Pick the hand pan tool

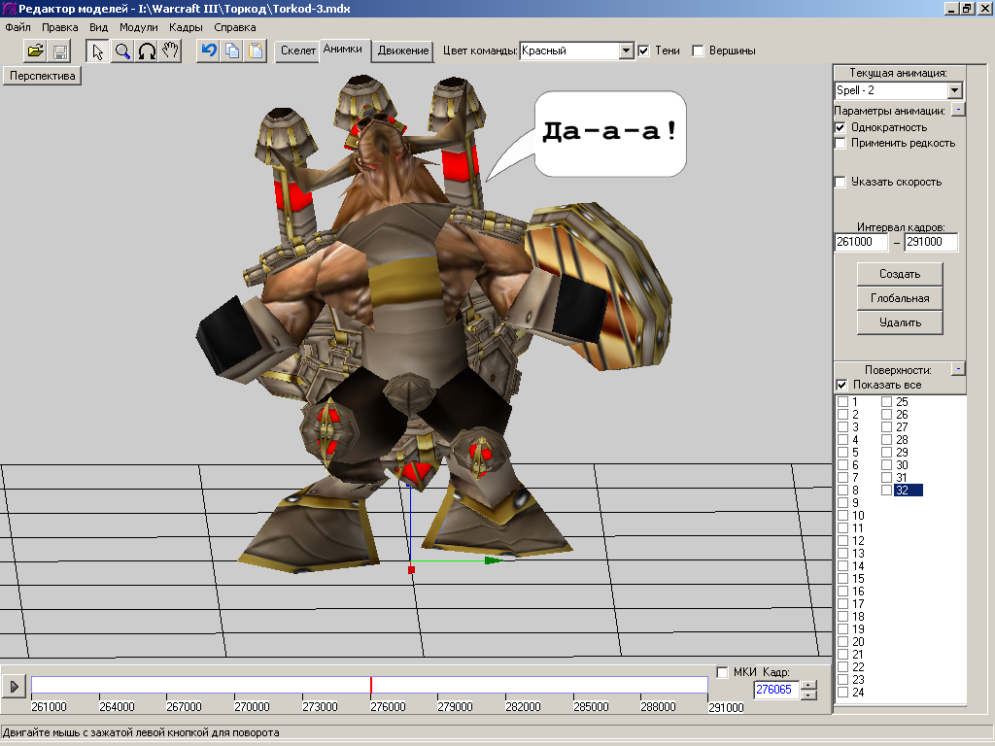170,51
